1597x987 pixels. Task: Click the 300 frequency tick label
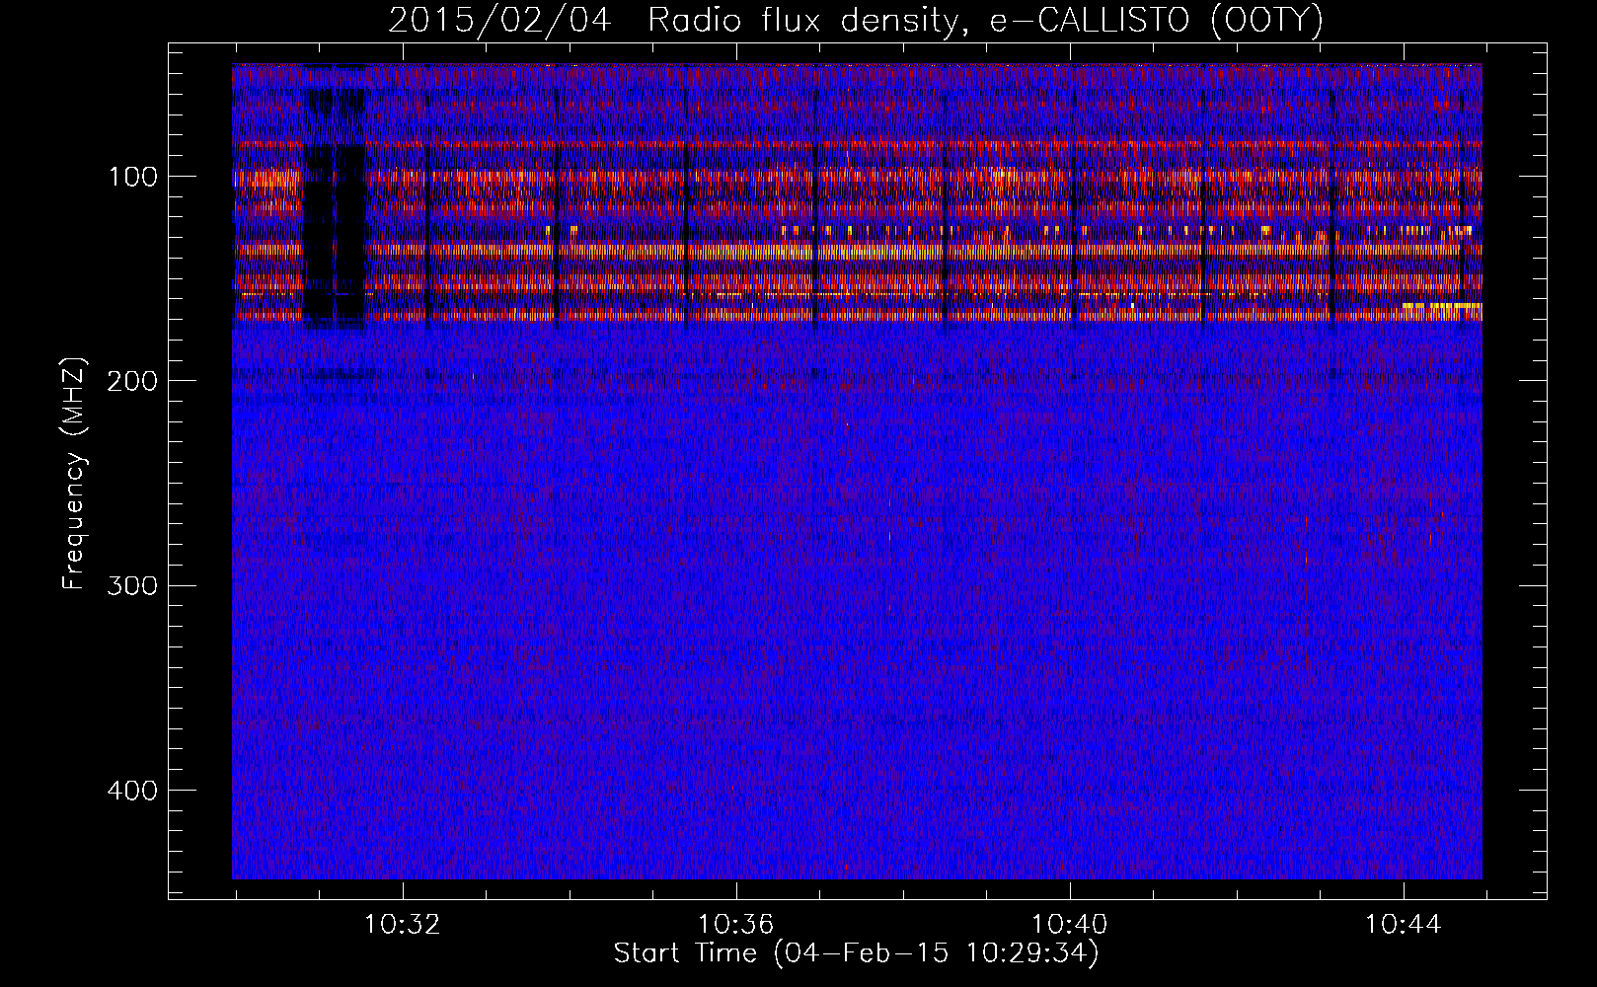click(x=132, y=586)
